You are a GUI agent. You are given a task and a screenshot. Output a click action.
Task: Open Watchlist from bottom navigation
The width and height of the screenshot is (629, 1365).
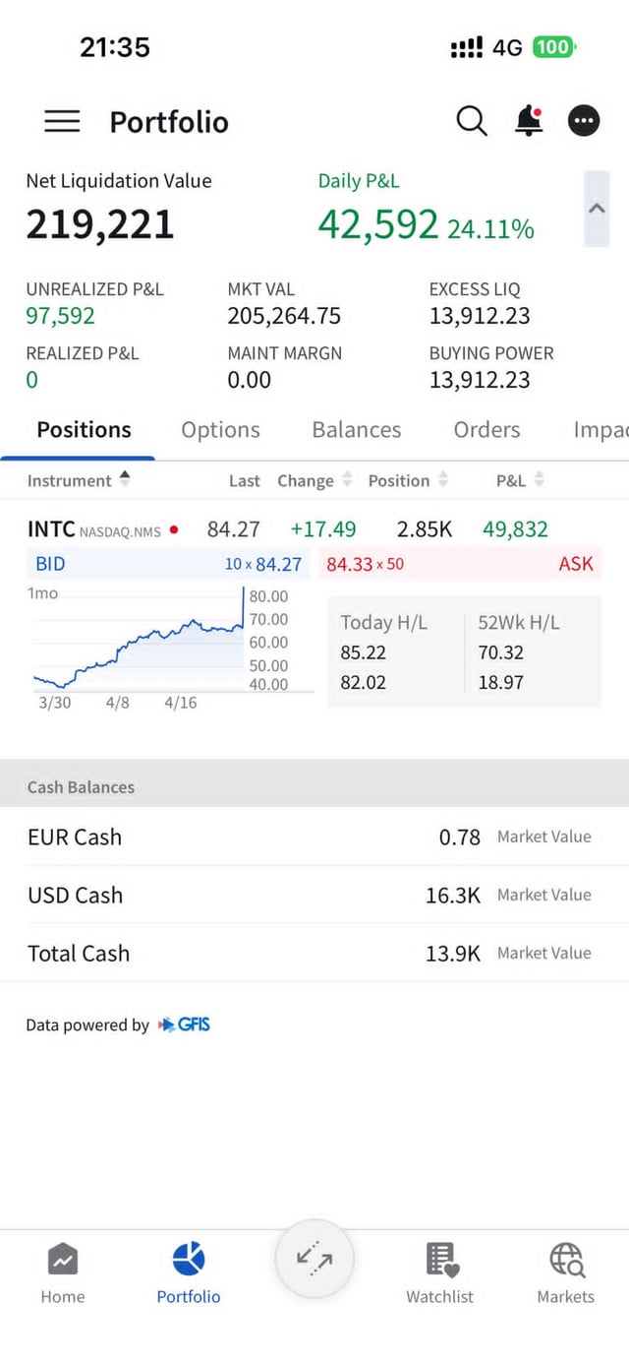tap(439, 1272)
